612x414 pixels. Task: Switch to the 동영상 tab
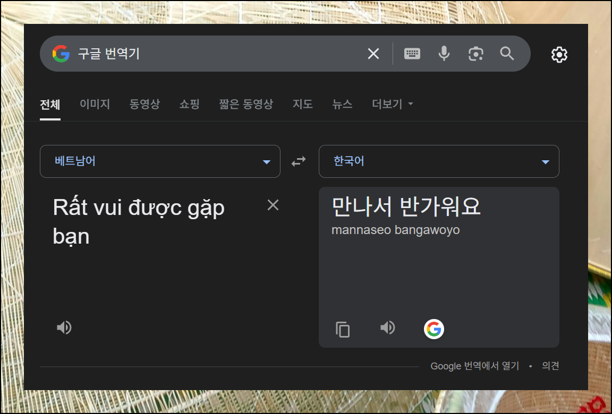[145, 104]
